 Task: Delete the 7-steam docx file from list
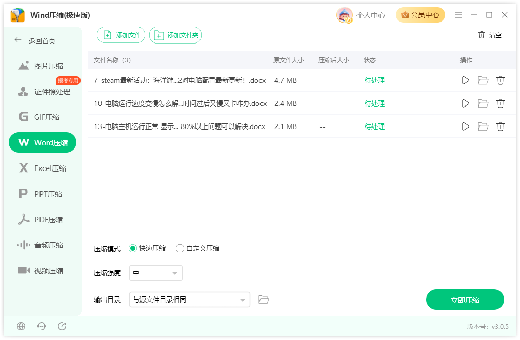[501, 80]
